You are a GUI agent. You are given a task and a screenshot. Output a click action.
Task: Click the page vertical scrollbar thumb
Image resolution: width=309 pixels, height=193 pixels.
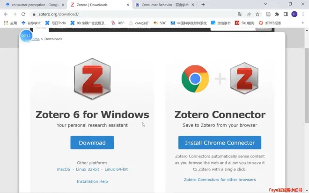tap(307, 85)
